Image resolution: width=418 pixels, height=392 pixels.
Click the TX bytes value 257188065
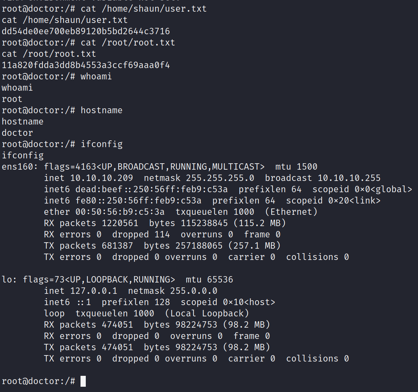coord(199,246)
